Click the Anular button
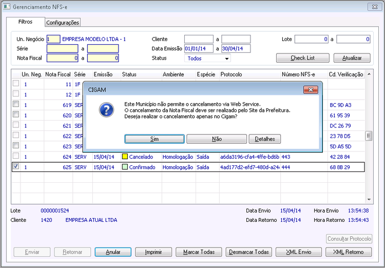 [113, 252]
